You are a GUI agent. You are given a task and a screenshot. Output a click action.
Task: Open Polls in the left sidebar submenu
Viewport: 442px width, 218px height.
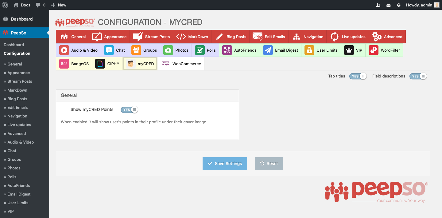point(10,177)
